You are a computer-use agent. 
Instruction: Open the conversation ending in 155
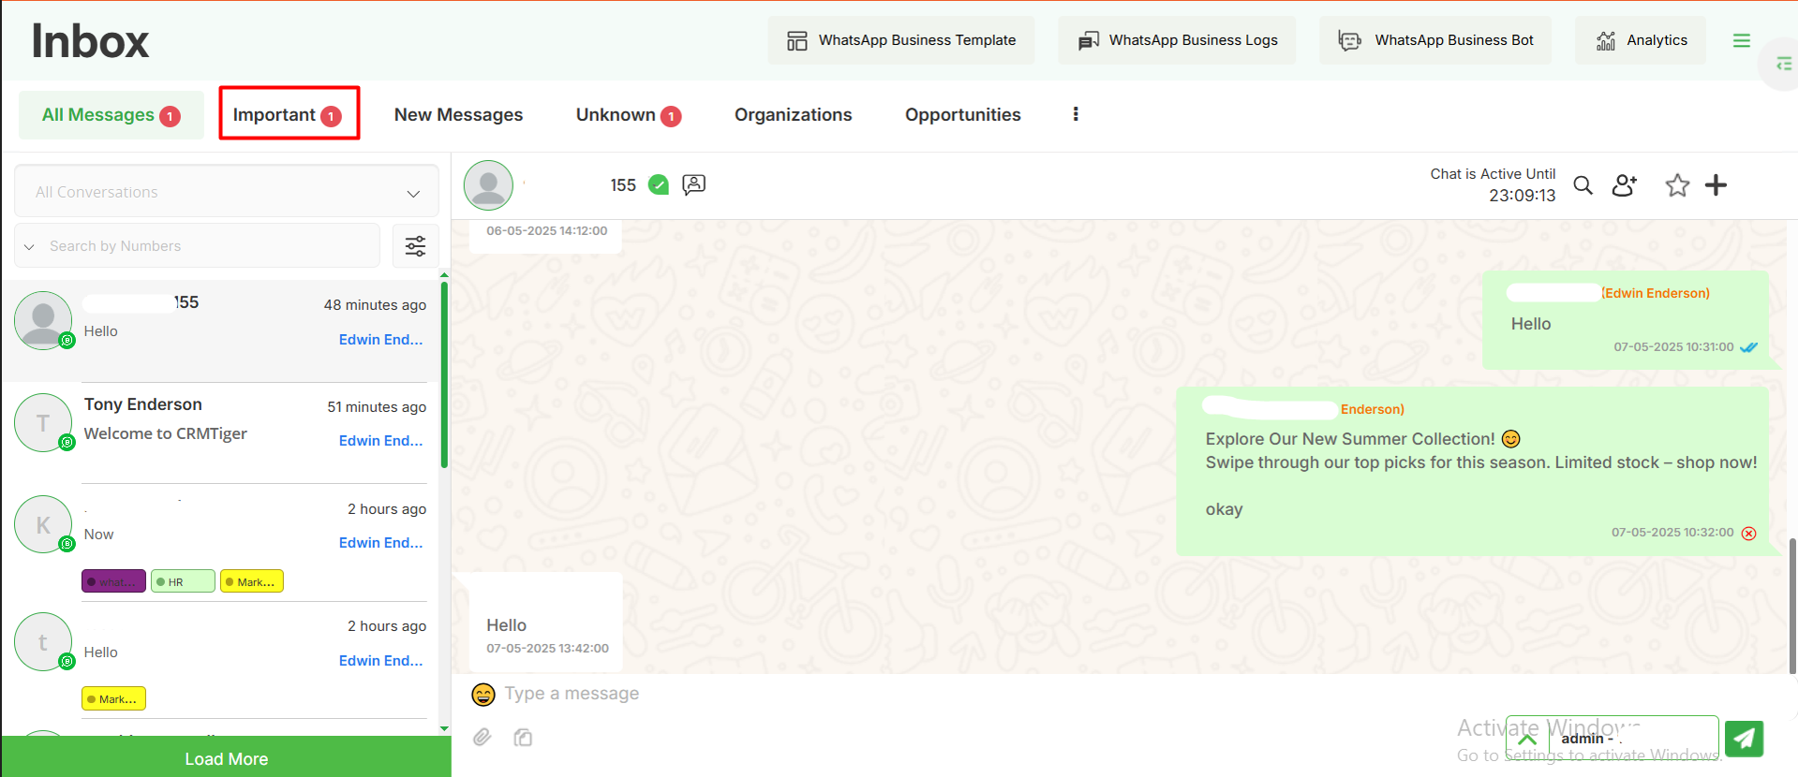click(x=221, y=330)
